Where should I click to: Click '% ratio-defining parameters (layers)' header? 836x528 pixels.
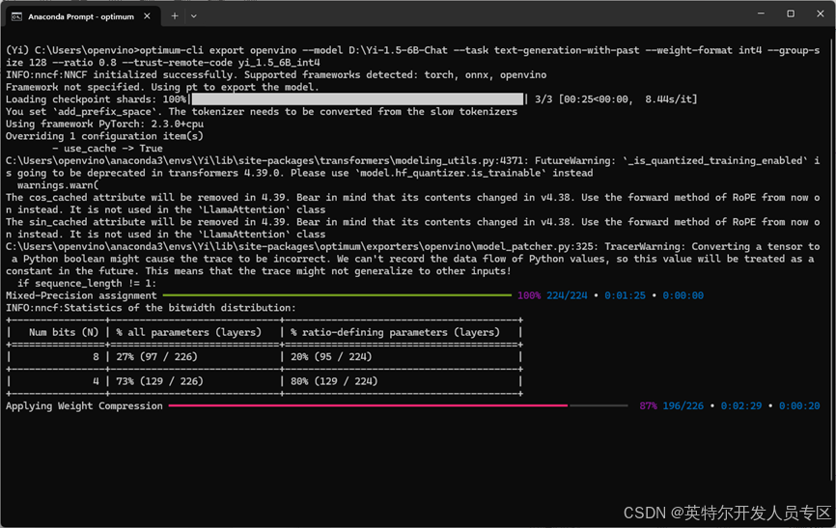click(x=395, y=332)
